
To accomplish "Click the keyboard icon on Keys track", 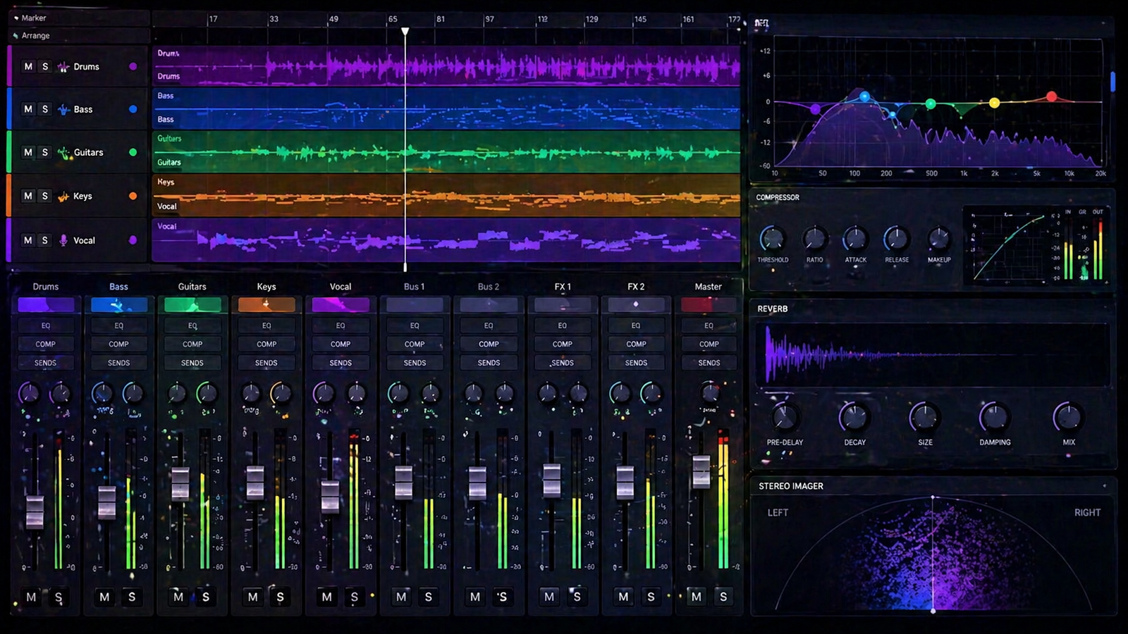I will (x=63, y=197).
